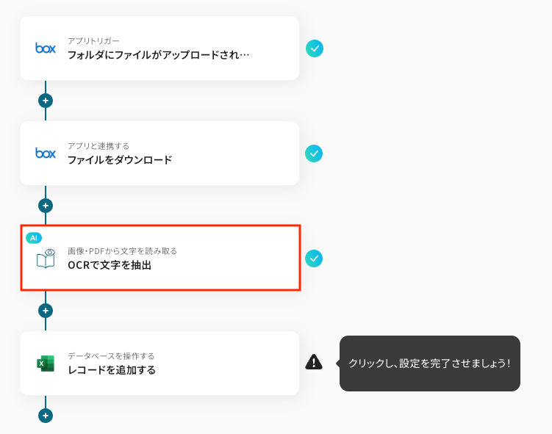The height and width of the screenshot is (434, 552).
Task: Click checkmark next to folder upload trigger
Action: (315, 48)
